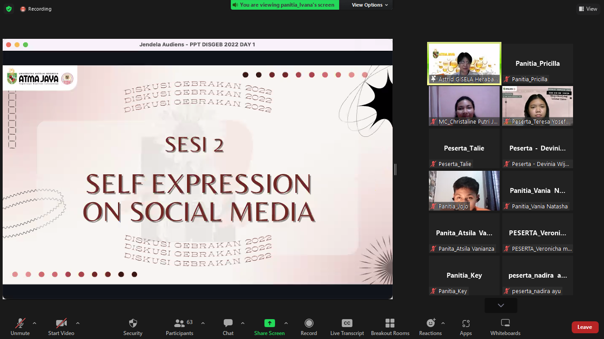Screen dimensions: 604x339
Task: Click the View layout button
Action: (x=588, y=9)
